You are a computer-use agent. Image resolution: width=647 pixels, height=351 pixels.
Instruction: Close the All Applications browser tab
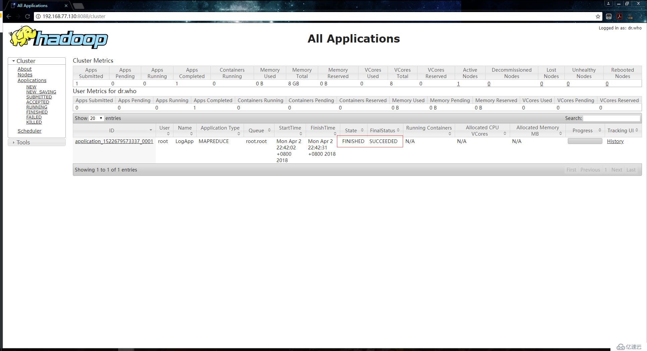coord(66,6)
